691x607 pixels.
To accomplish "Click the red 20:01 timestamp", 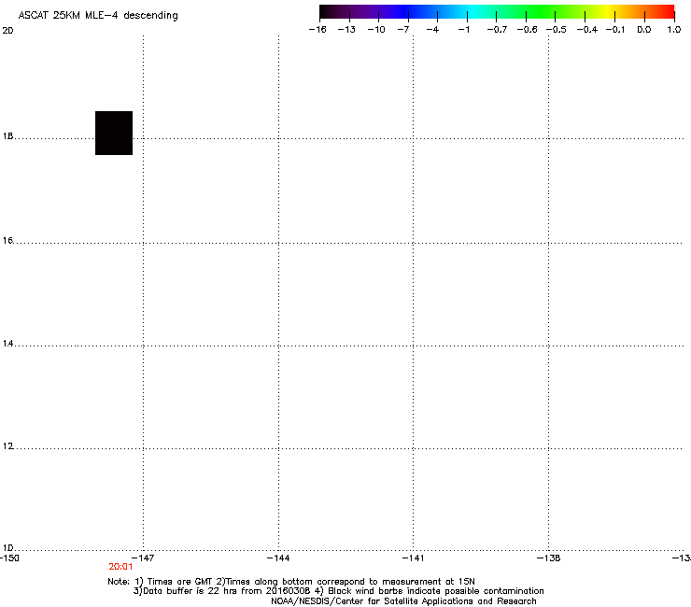I will 120,567.
